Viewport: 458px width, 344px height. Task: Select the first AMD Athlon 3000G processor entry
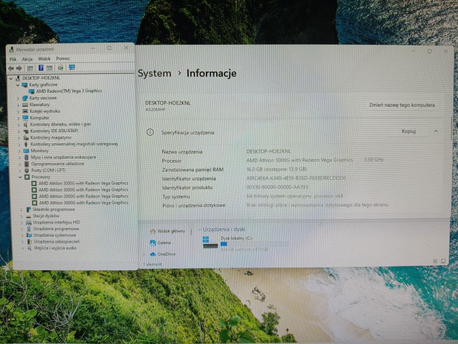point(83,183)
